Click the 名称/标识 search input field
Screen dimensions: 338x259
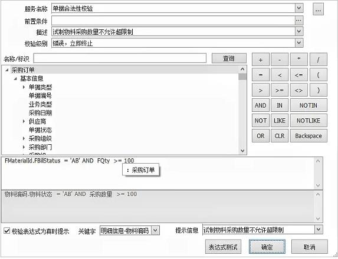click(x=120, y=58)
